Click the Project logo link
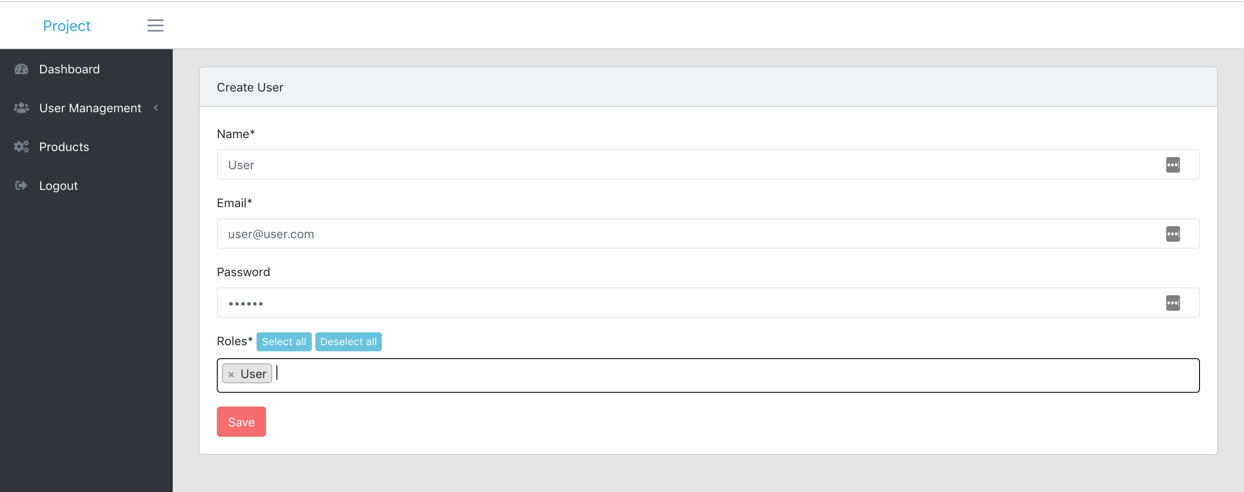1244x492 pixels. [67, 25]
